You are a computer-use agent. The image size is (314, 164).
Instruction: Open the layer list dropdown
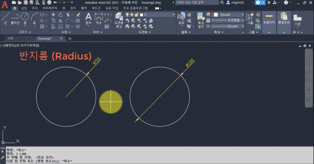[173, 15]
